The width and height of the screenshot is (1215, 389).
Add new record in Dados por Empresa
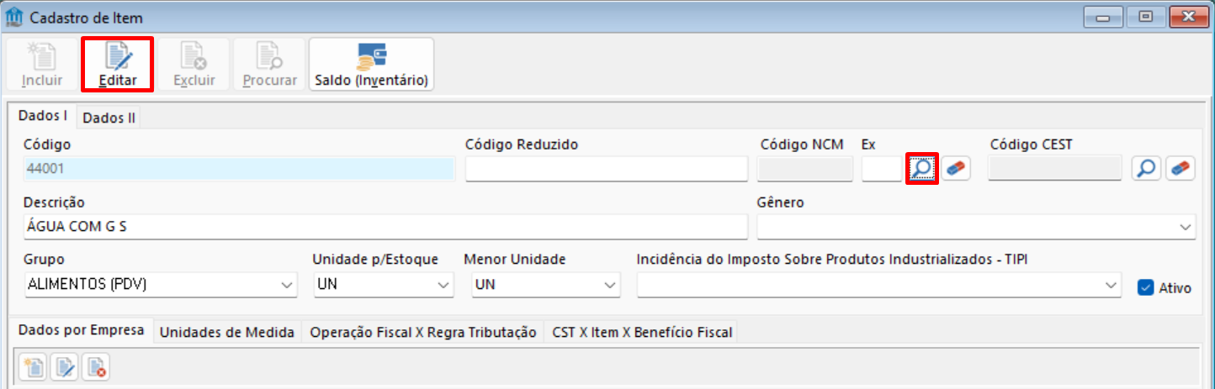34,366
